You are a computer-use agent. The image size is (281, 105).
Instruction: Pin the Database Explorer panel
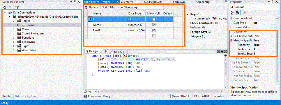pyautogui.click(x=75, y=2)
